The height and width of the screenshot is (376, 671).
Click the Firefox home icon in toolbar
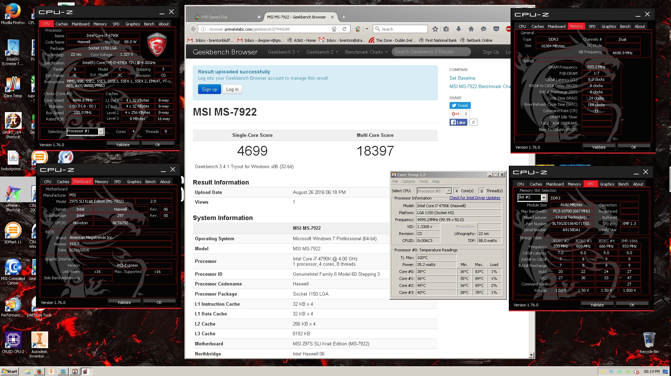tap(471, 29)
